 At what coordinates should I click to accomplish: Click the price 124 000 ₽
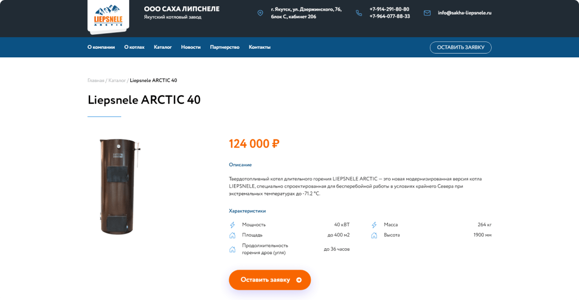coord(254,144)
